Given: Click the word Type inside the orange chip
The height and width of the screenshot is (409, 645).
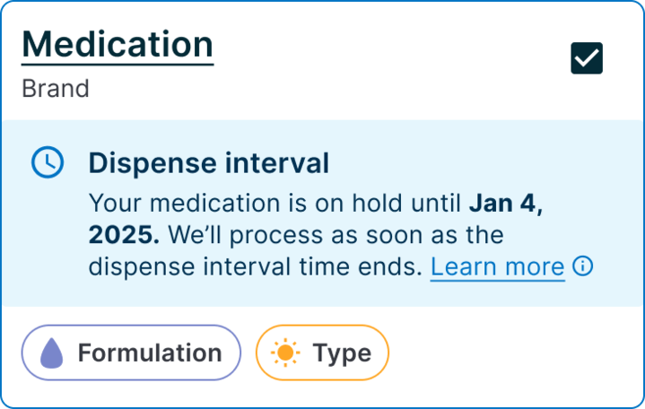Looking at the screenshot, I should 343,353.
